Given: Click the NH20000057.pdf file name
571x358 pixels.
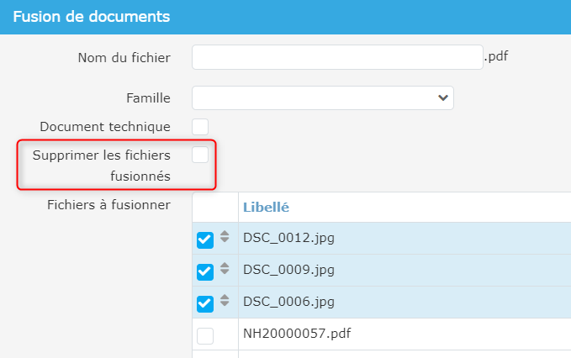Looking at the screenshot, I should (x=296, y=334).
